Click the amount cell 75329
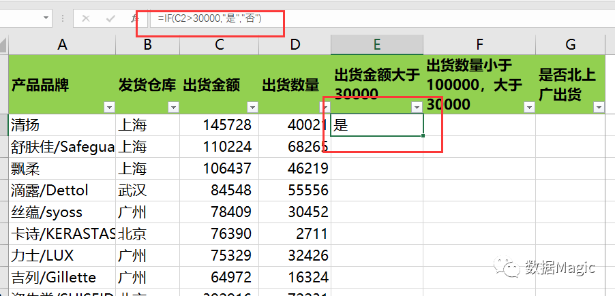 [x=220, y=256]
